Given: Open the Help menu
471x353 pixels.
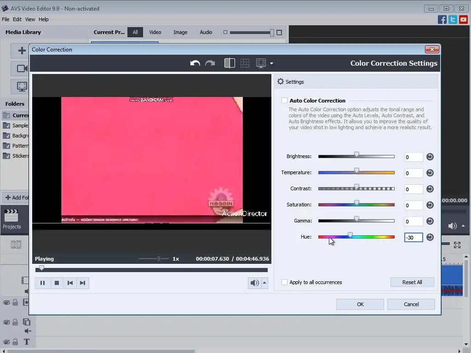Looking at the screenshot, I should point(43,19).
